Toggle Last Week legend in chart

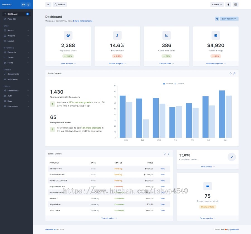click(x=179, y=84)
